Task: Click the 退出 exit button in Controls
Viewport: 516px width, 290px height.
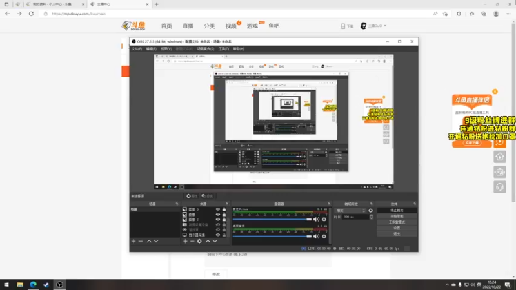Action: pyautogui.click(x=397, y=234)
